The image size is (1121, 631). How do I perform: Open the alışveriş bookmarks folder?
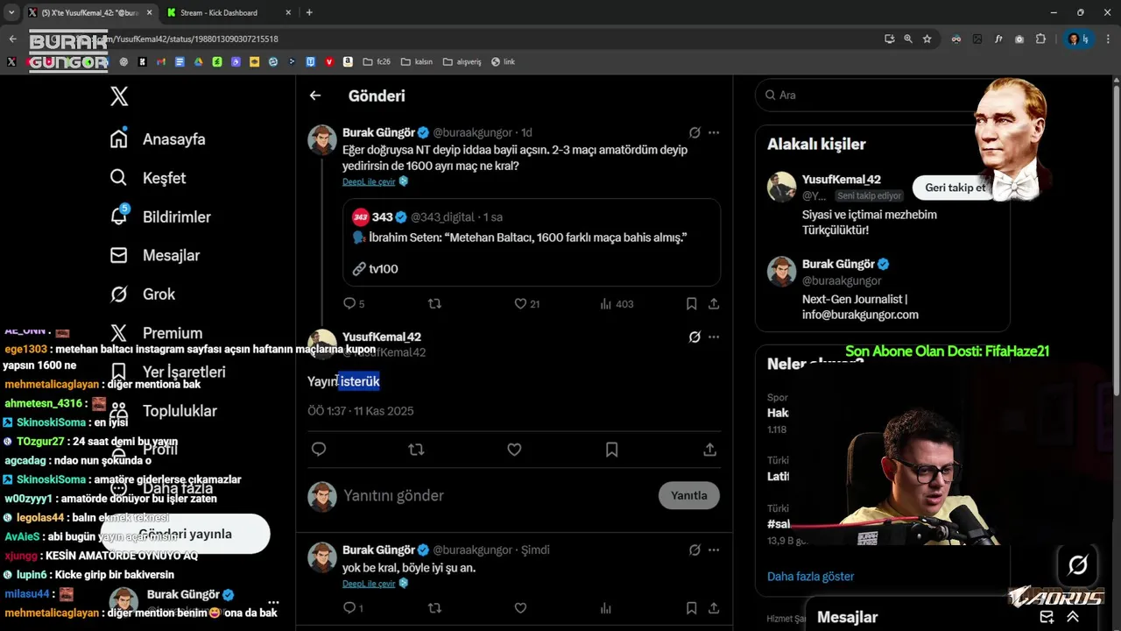(x=462, y=62)
